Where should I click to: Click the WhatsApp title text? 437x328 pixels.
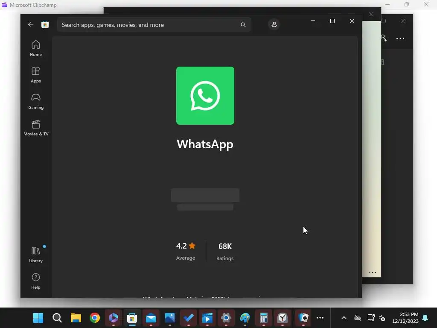[205, 144]
